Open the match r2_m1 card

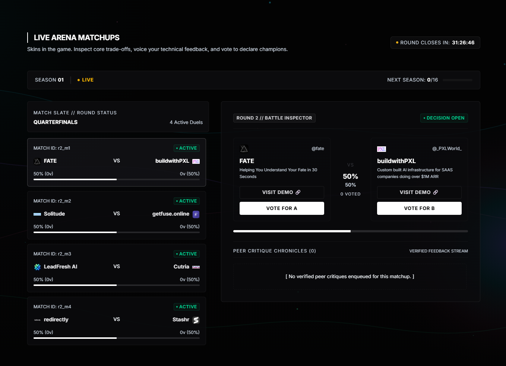(x=117, y=162)
